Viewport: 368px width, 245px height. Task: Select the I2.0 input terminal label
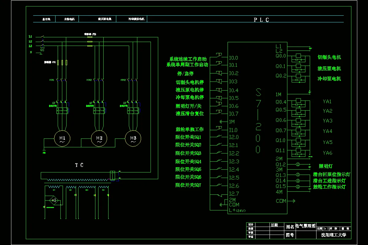click(234, 137)
